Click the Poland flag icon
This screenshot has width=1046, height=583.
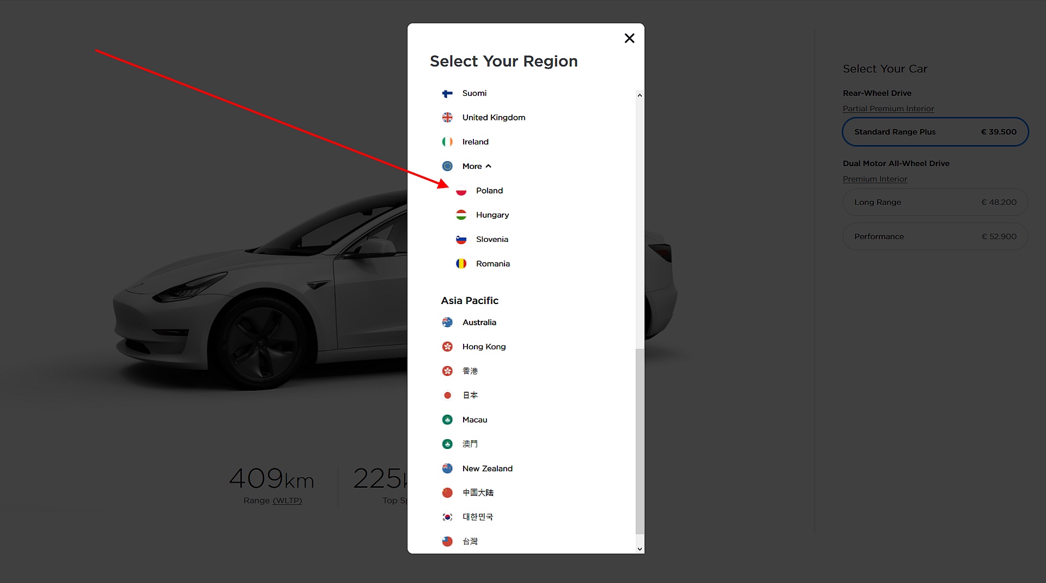coord(461,191)
